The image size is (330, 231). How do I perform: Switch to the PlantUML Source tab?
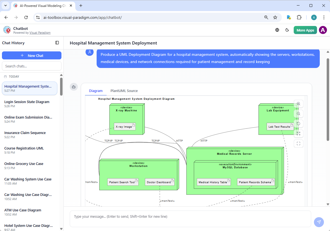(124, 91)
